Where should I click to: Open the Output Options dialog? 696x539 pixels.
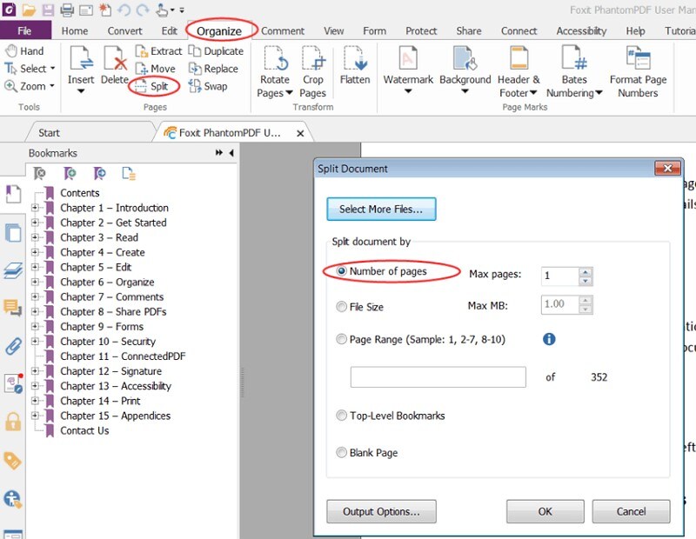(380, 511)
